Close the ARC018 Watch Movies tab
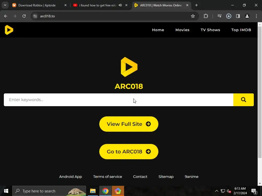Screen dimensions: 262x196 pos(187,5)
